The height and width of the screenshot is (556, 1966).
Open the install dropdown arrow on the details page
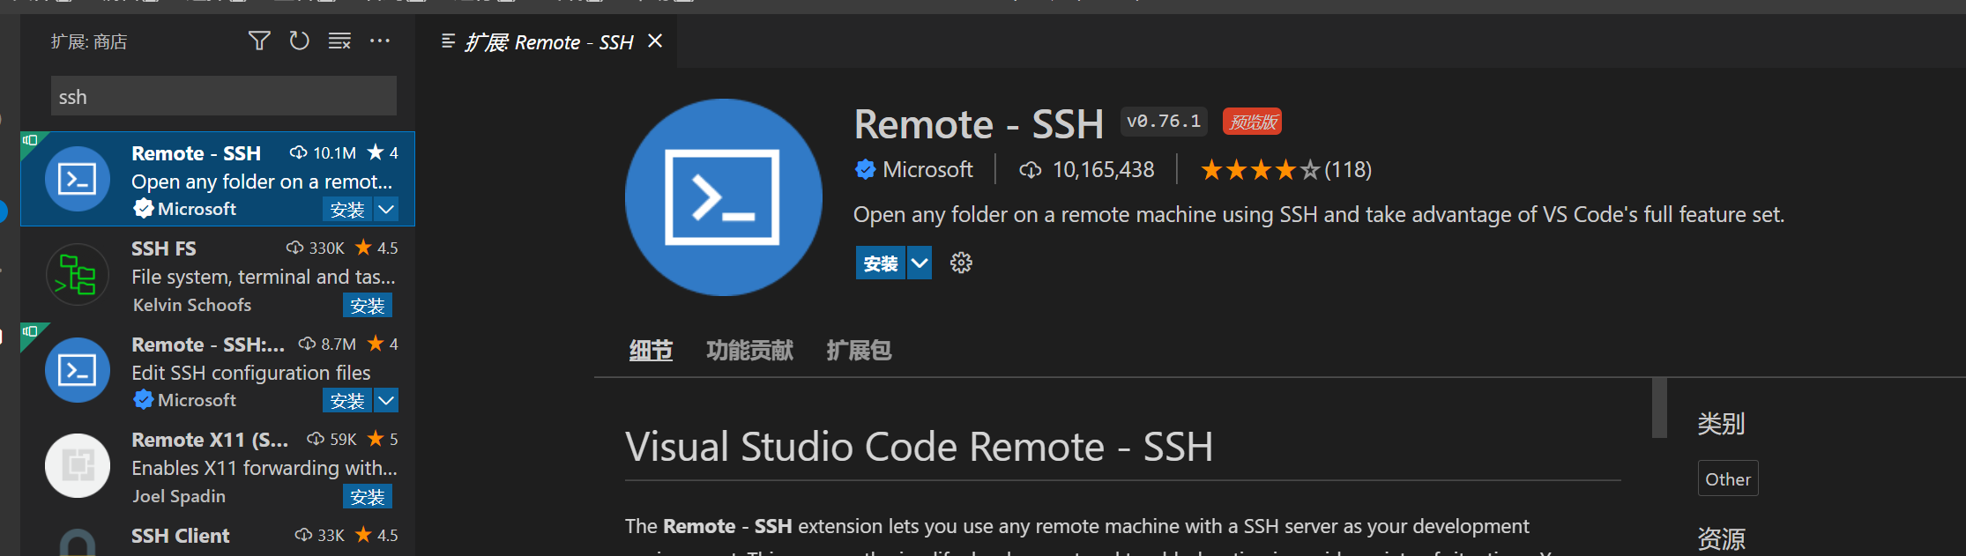coord(920,263)
